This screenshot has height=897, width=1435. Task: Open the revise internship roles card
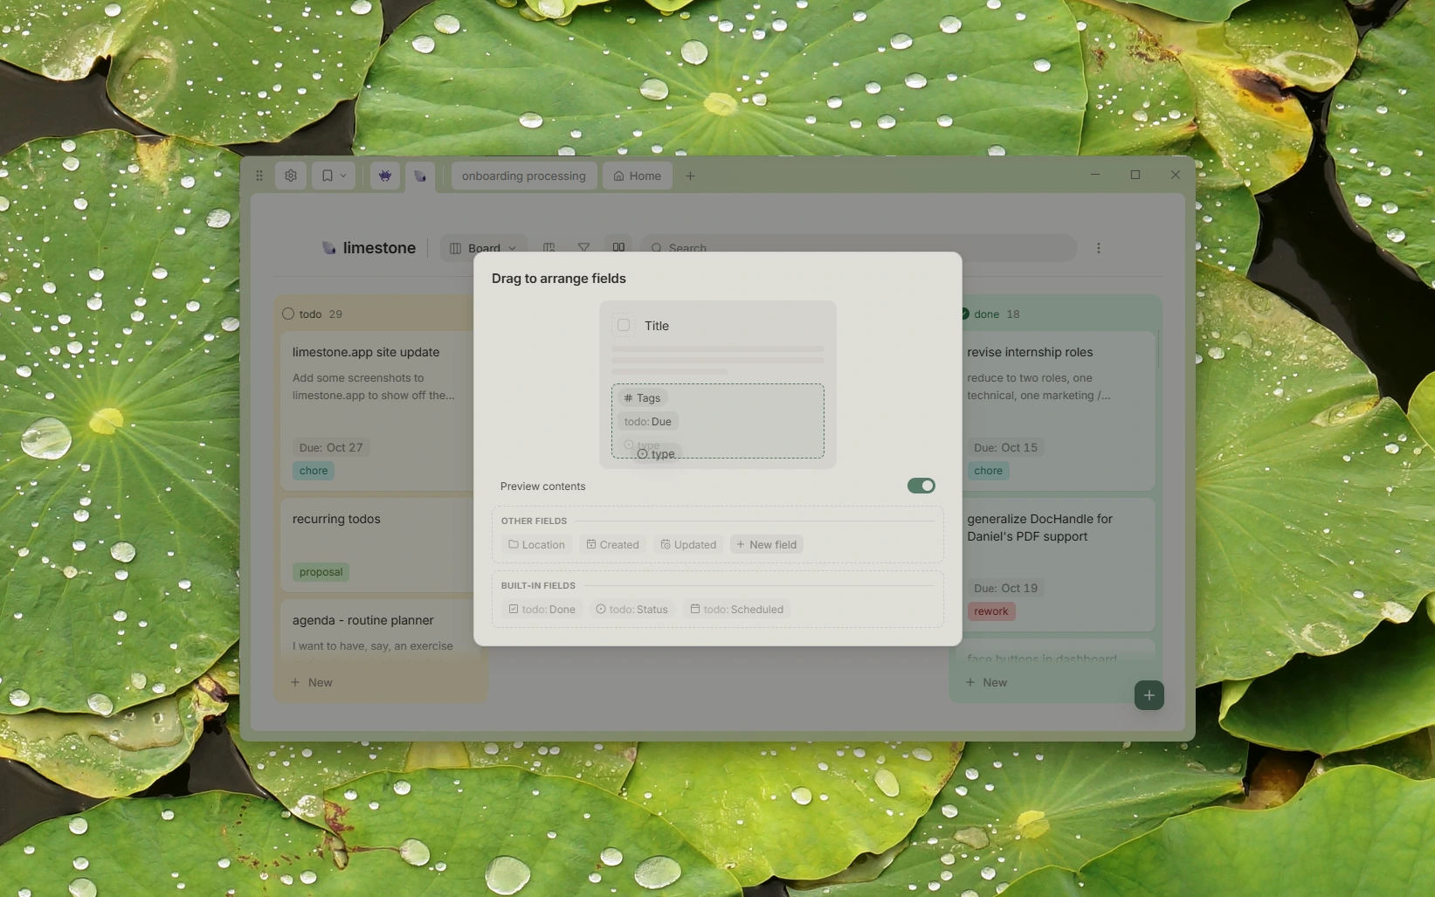(1055, 410)
